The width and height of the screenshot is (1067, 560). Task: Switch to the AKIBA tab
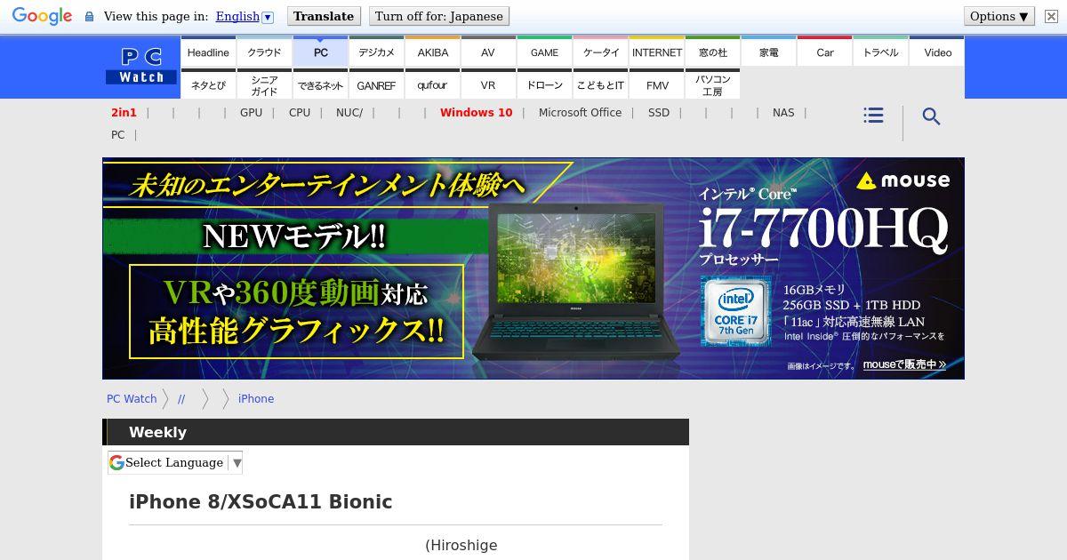tap(433, 52)
